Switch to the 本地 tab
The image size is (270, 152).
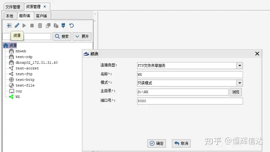point(10,16)
